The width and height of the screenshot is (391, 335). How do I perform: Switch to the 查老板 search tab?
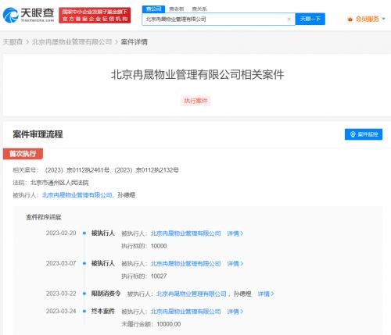[x=177, y=9]
